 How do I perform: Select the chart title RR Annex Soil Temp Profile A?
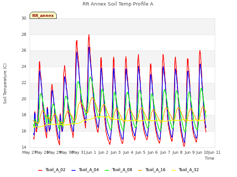pos(118,4)
